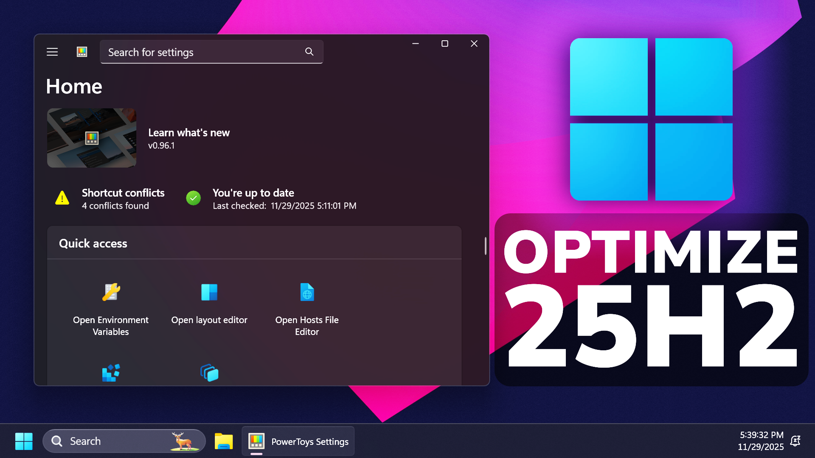Select the layered-windows Workspaces icon under Quick access
Screen dimensions: 815x458
pyautogui.click(x=209, y=372)
